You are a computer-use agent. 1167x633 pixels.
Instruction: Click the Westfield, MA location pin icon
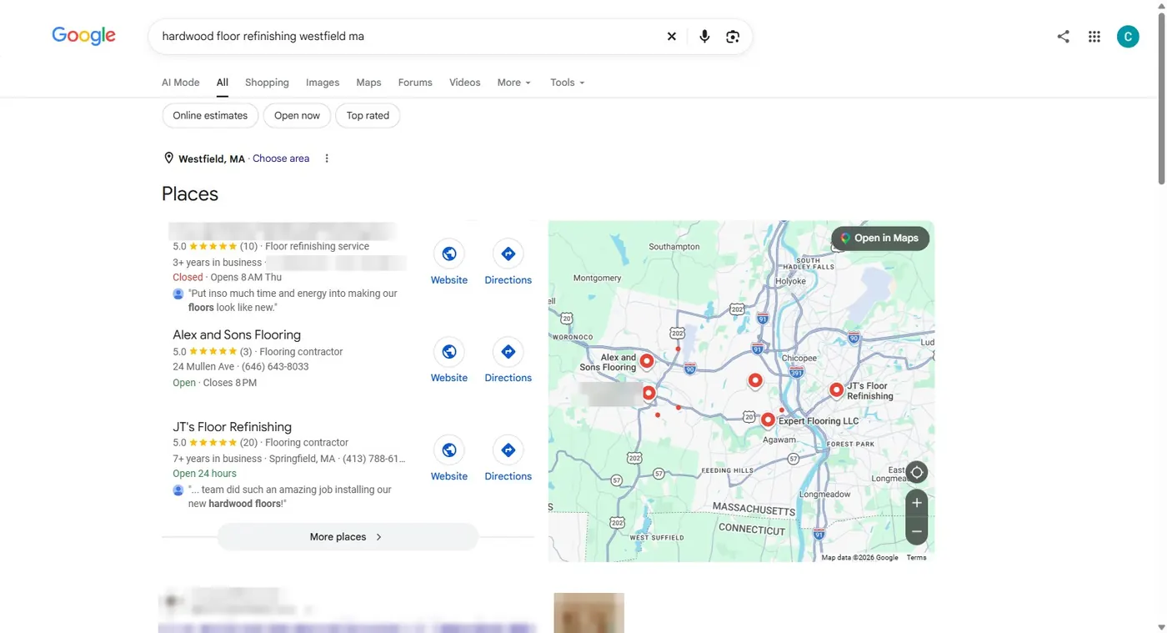pos(168,158)
